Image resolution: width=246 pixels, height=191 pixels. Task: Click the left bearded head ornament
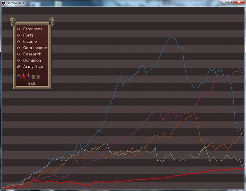pyautogui.click(x=13, y=22)
